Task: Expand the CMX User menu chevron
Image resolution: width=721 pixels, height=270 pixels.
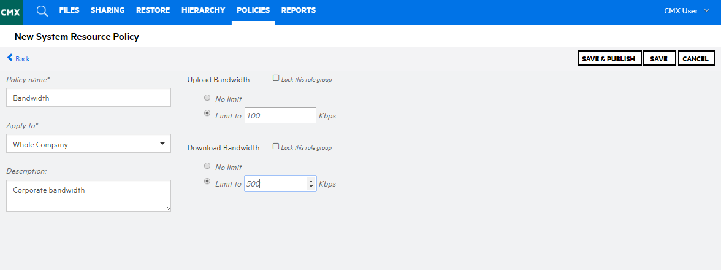Action: pyautogui.click(x=707, y=10)
